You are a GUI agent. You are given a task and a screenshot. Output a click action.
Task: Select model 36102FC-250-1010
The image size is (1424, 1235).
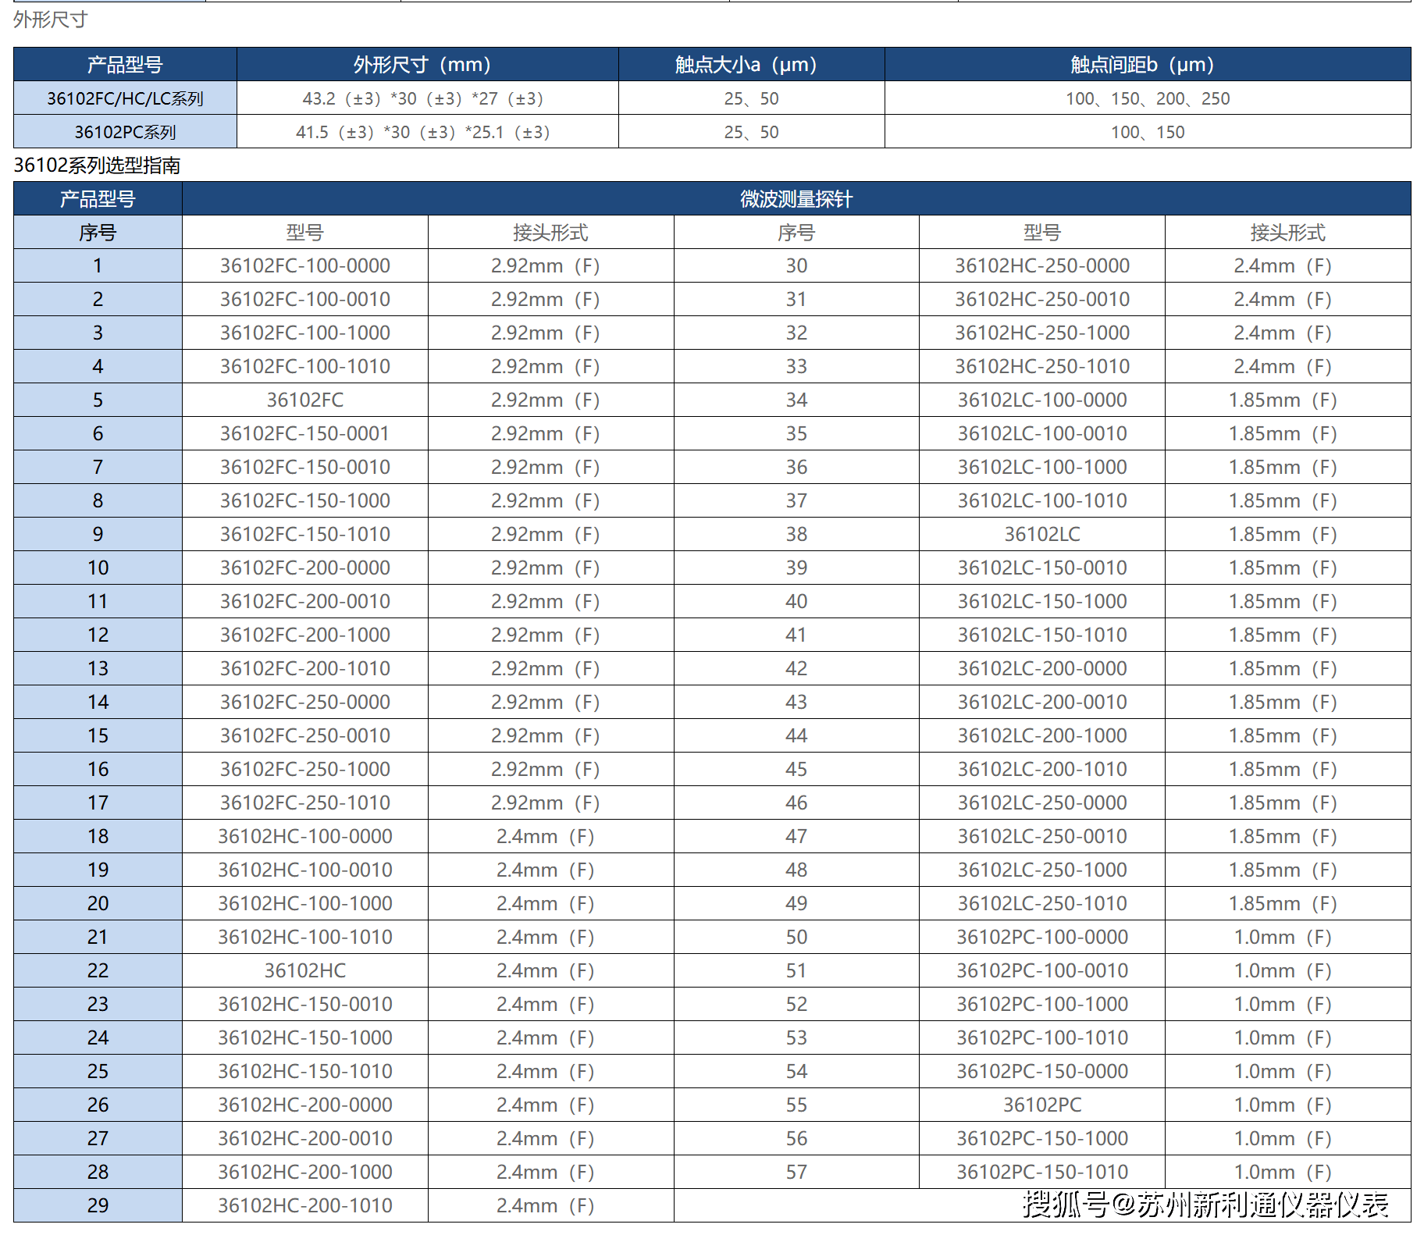pos(304,803)
